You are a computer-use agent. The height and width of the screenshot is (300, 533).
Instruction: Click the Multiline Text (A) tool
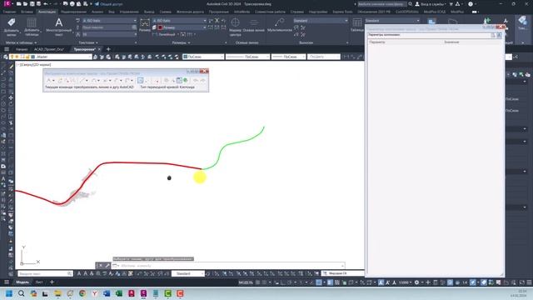[x=59, y=23]
